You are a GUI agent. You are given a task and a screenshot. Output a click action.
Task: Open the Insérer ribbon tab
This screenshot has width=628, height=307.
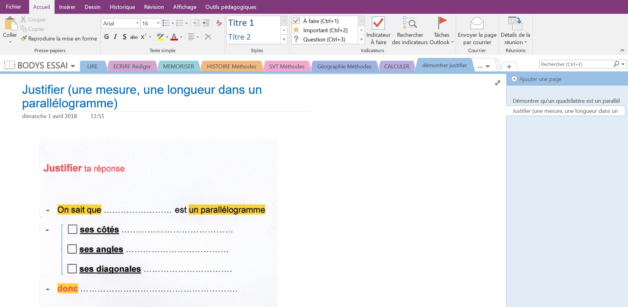[x=67, y=7]
